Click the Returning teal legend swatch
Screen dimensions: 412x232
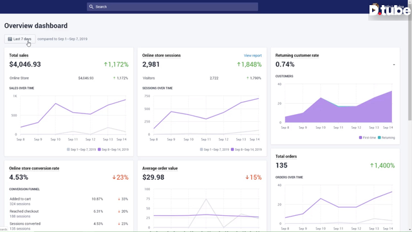(x=379, y=137)
